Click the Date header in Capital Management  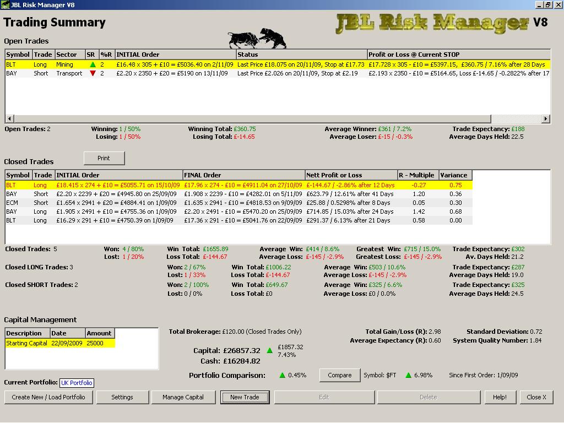click(68, 333)
